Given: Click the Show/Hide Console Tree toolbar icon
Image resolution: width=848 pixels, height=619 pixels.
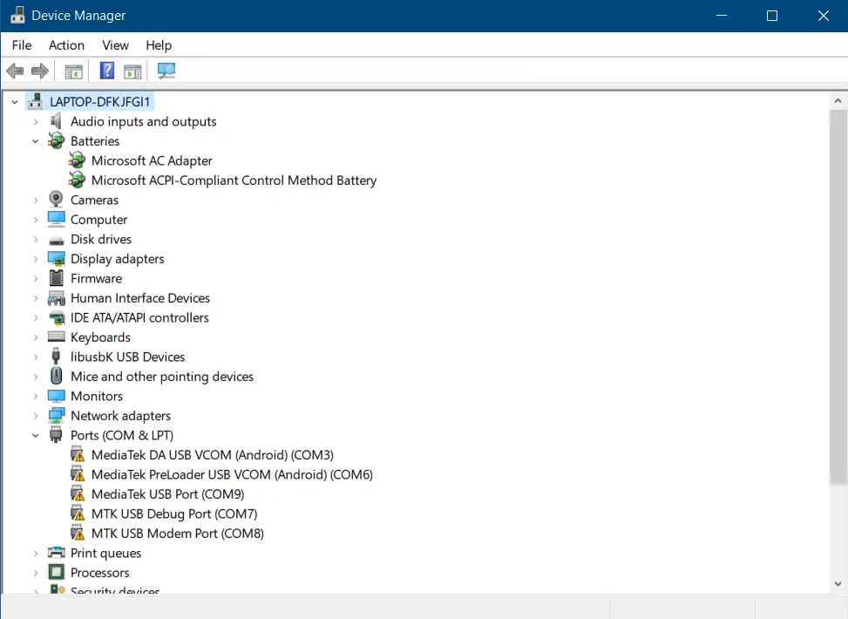Looking at the screenshot, I should pyautogui.click(x=74, y=71).
